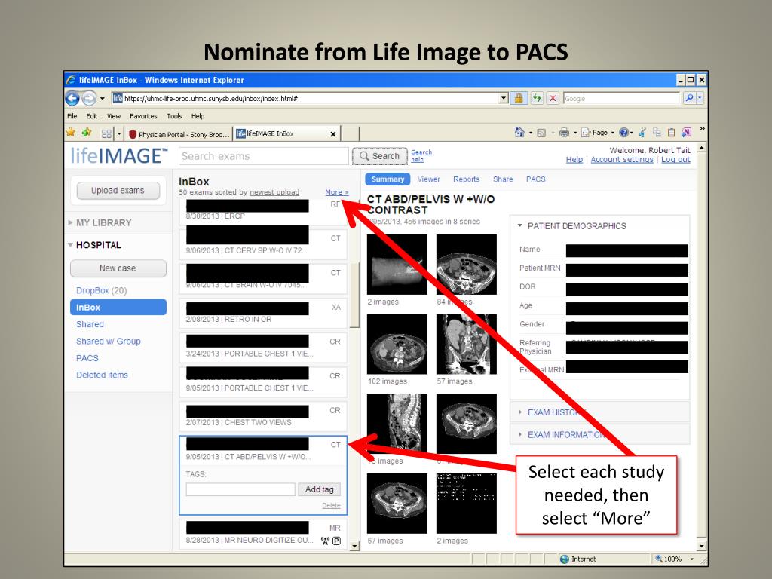Open the Quick Tabs tab list dropdown
Viewport: 772px width, 579px height.
click(119, 133)
